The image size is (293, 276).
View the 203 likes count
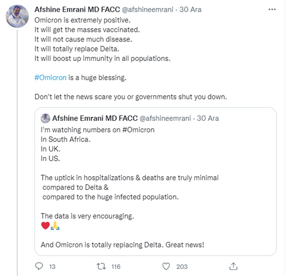(182, 267)
